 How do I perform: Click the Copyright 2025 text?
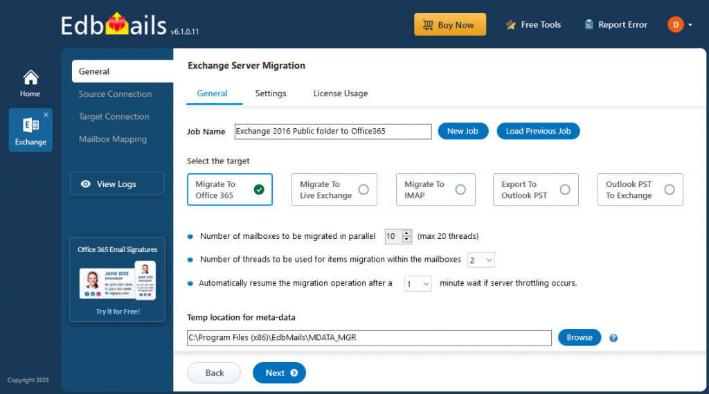point(28,380)
